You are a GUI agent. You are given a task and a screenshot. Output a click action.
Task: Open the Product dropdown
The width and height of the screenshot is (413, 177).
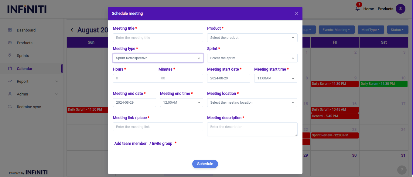coord(252,38)
